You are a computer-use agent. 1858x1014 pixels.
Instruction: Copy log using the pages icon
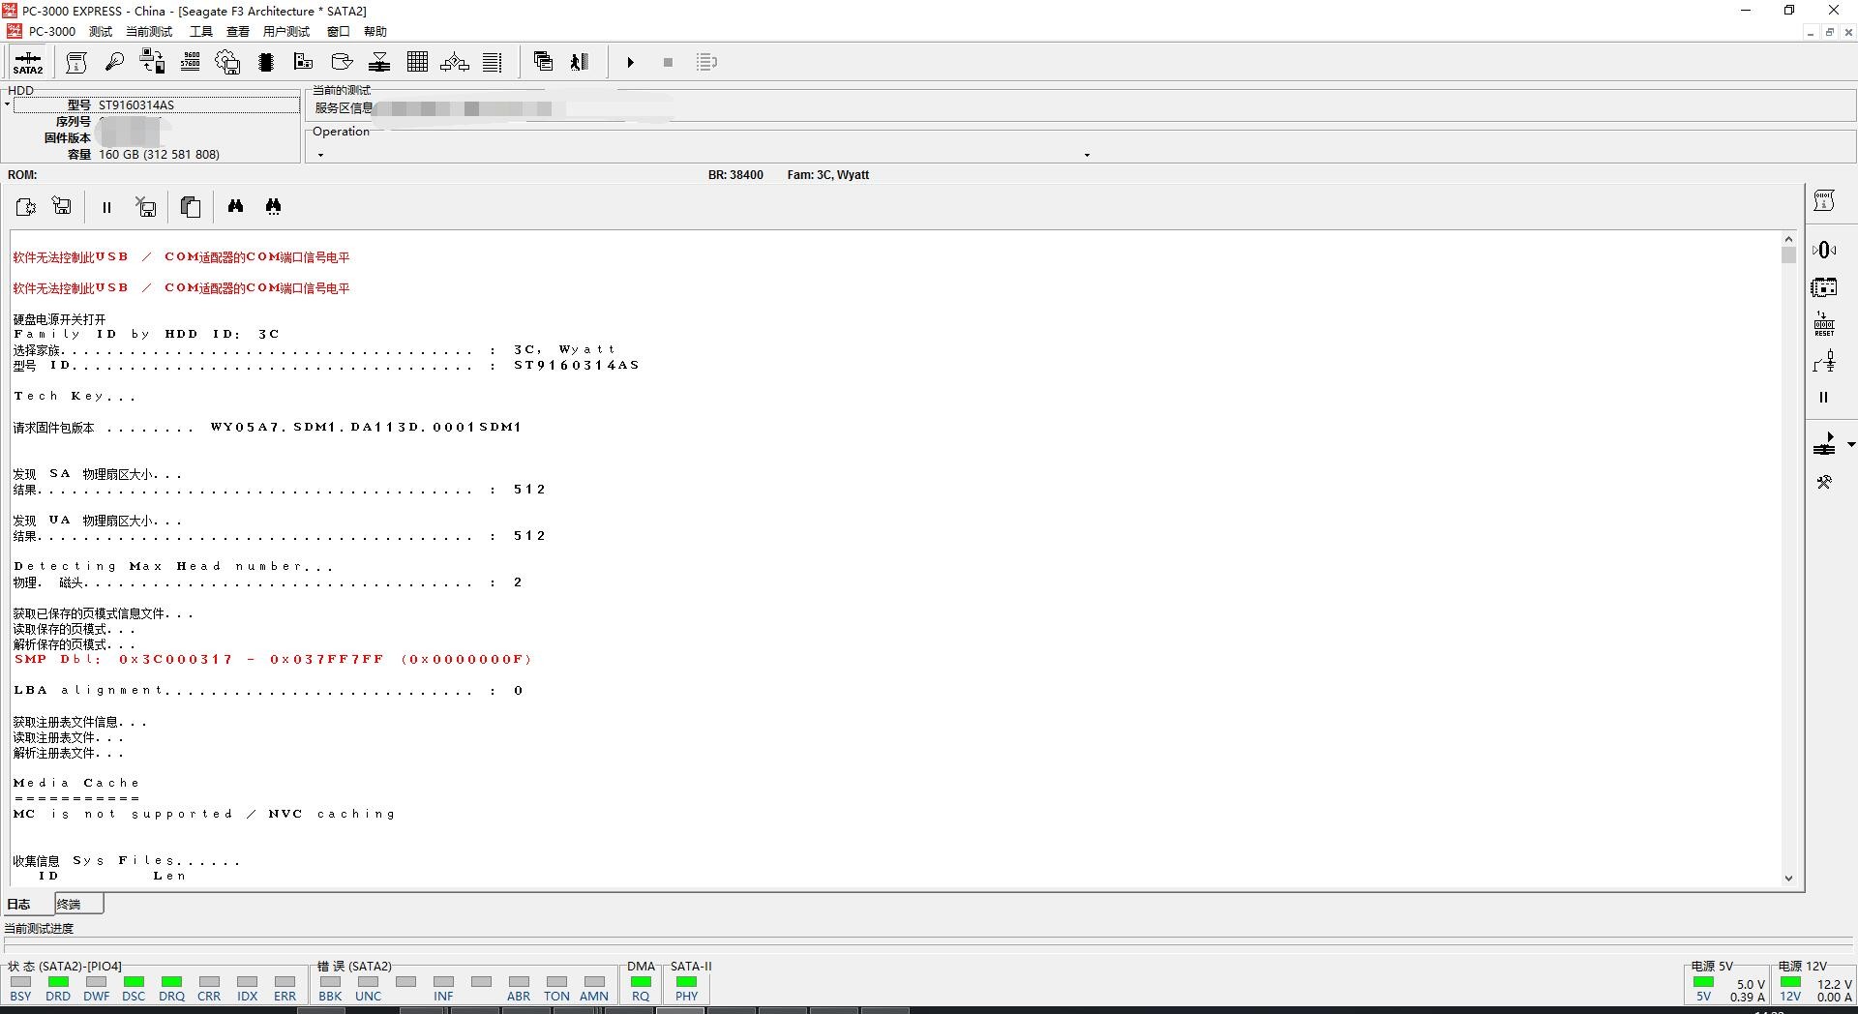191,206
